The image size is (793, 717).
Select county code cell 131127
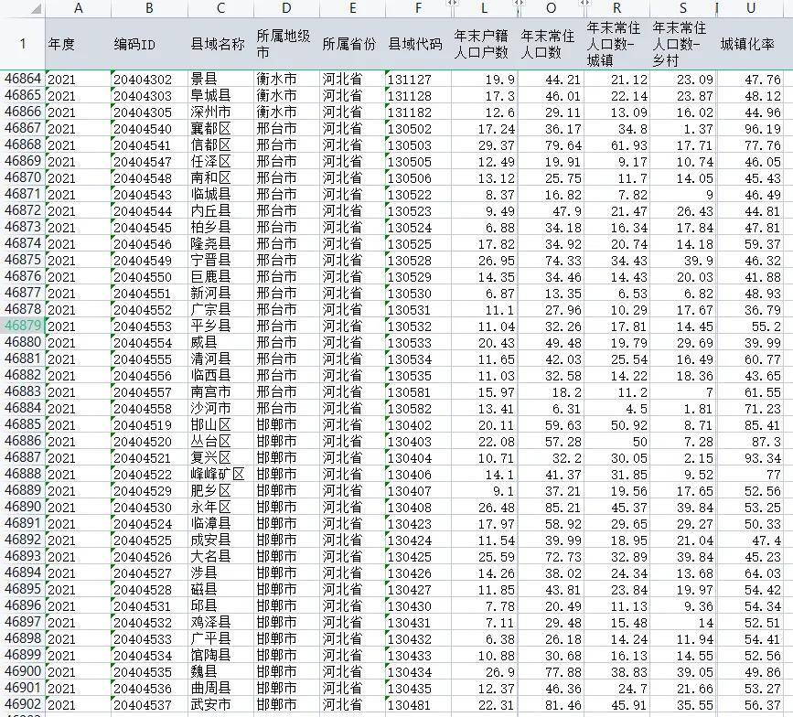[x=418, y=79]
